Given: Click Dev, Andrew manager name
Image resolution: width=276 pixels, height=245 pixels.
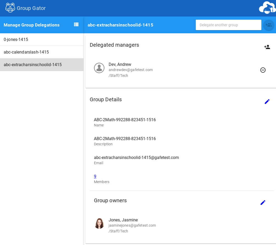Looking at the screenshot, I should point(120,64).
